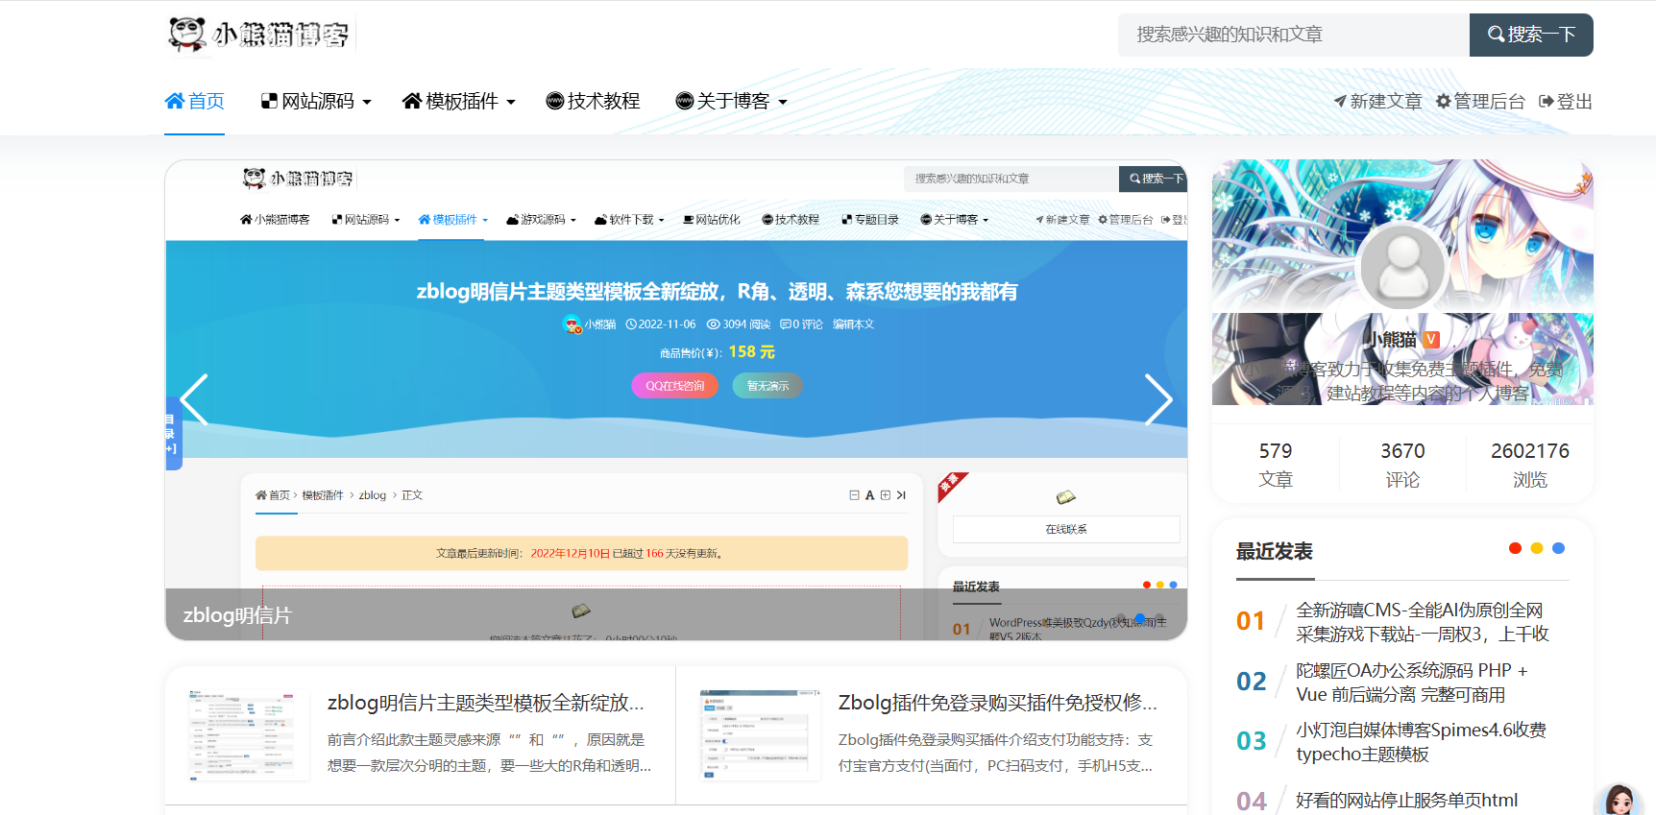This screenshot has height=815, width=1656.
Task: Click the large slideshow banner image
Action: click(676, 399)
